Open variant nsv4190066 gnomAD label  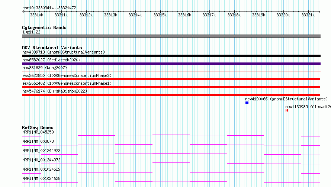tap(286, 99)
